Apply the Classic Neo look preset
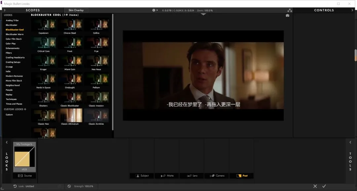Image resolution: width=357 pixels, height=191 pixels. tap(44, 115)
